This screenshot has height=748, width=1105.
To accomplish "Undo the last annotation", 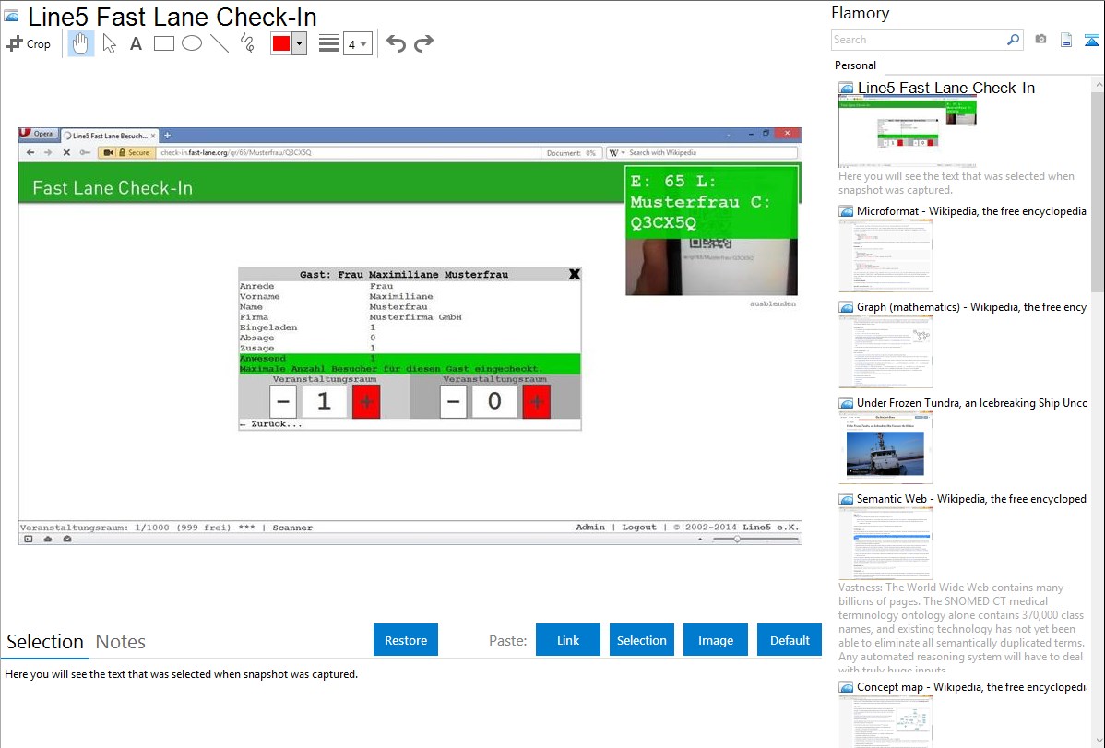I will 396,43.
